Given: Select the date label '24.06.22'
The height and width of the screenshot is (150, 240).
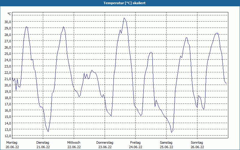Looking at the screenshot, I should [x=136, y=147].
